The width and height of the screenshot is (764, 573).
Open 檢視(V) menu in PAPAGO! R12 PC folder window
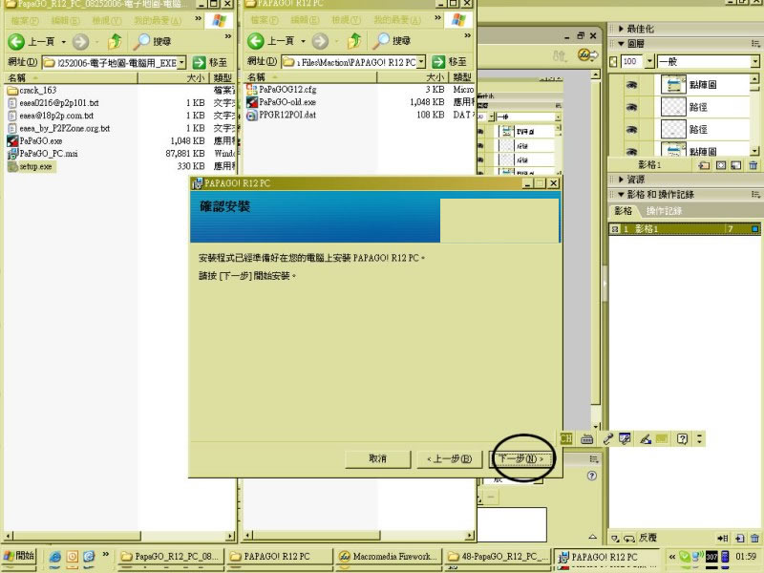(x=348, y=20)
